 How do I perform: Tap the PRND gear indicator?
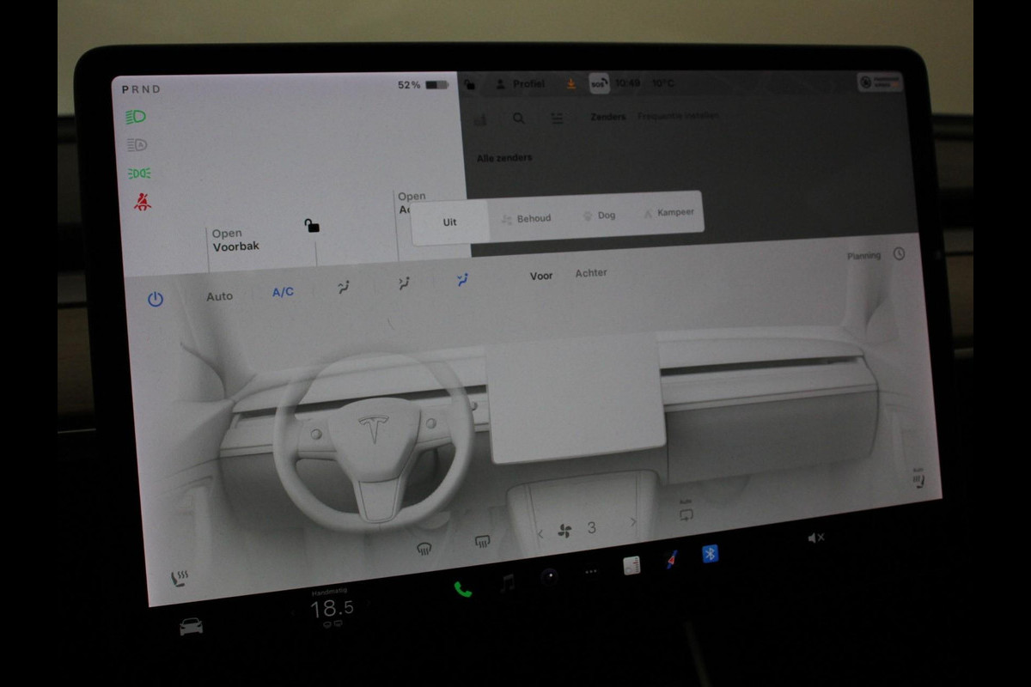141,89
